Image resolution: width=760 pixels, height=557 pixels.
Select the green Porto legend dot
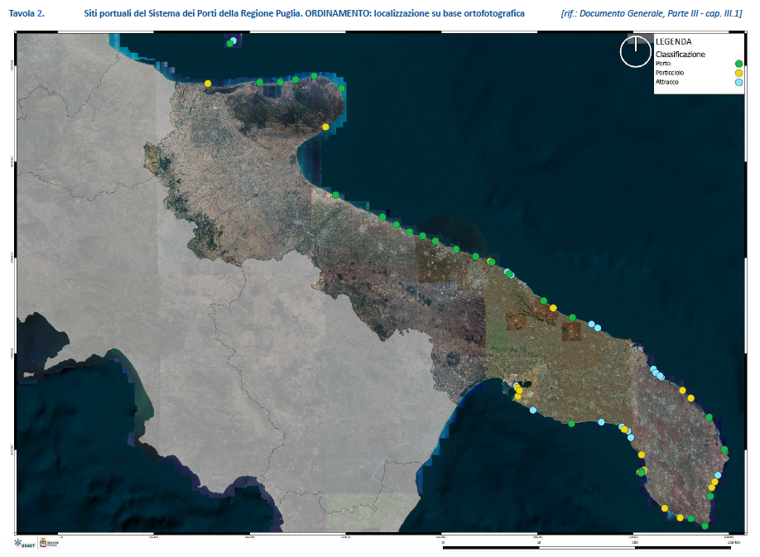point(738,64)
